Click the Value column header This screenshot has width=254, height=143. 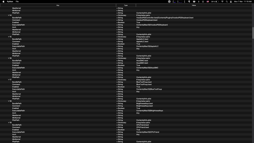tap(194, 5)
